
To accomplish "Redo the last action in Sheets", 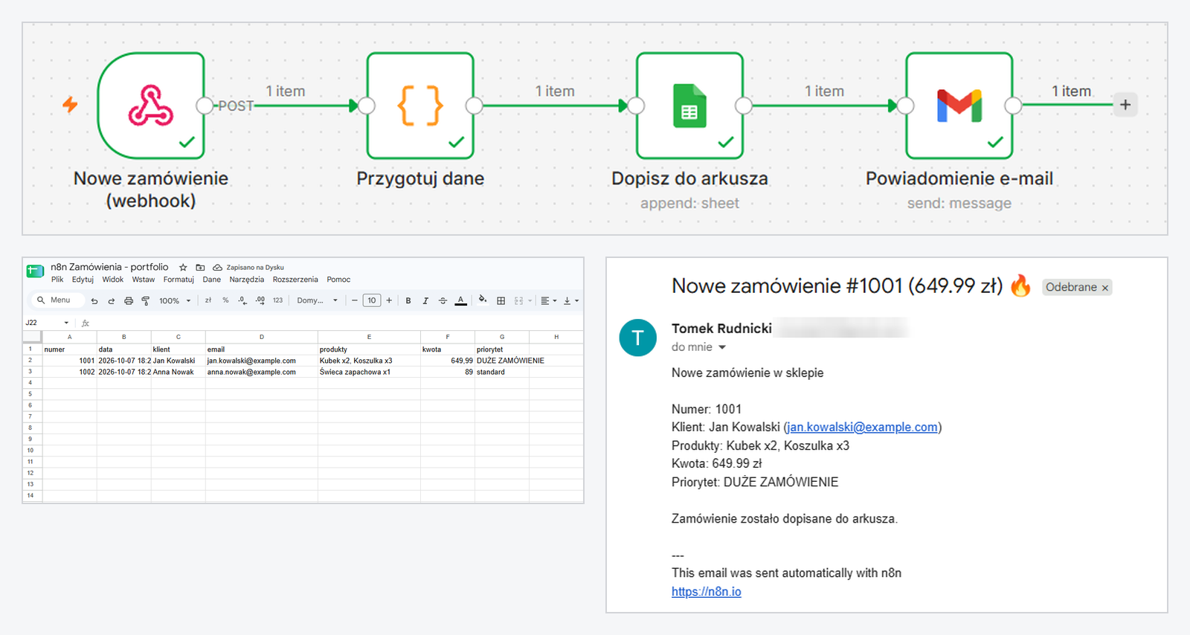I will 112,300.
